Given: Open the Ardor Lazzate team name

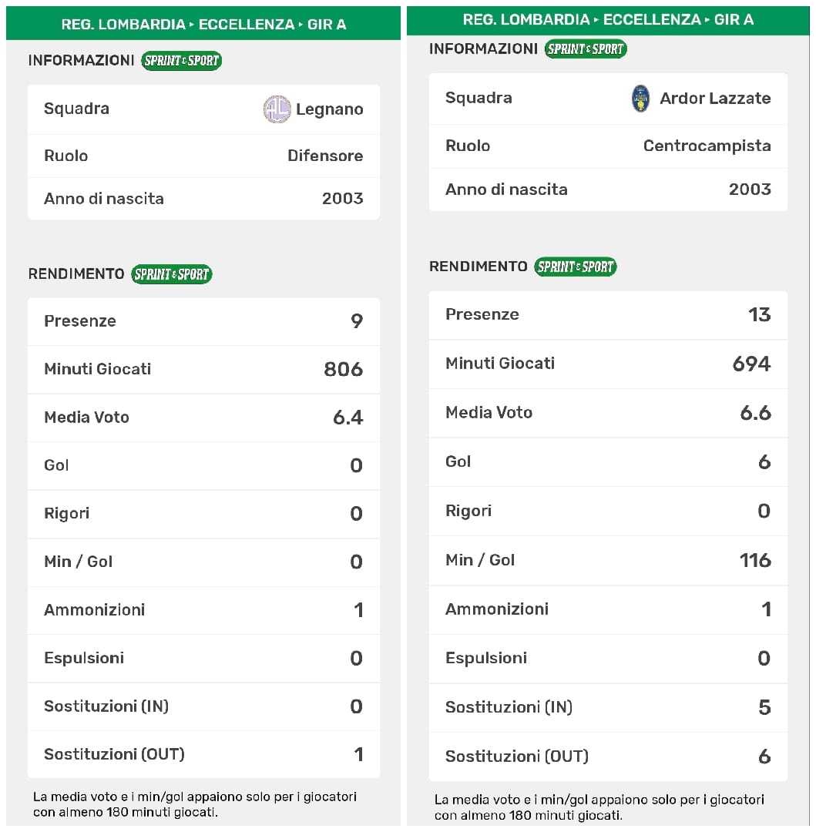Looking at the screenshot, I should point(715,99).
